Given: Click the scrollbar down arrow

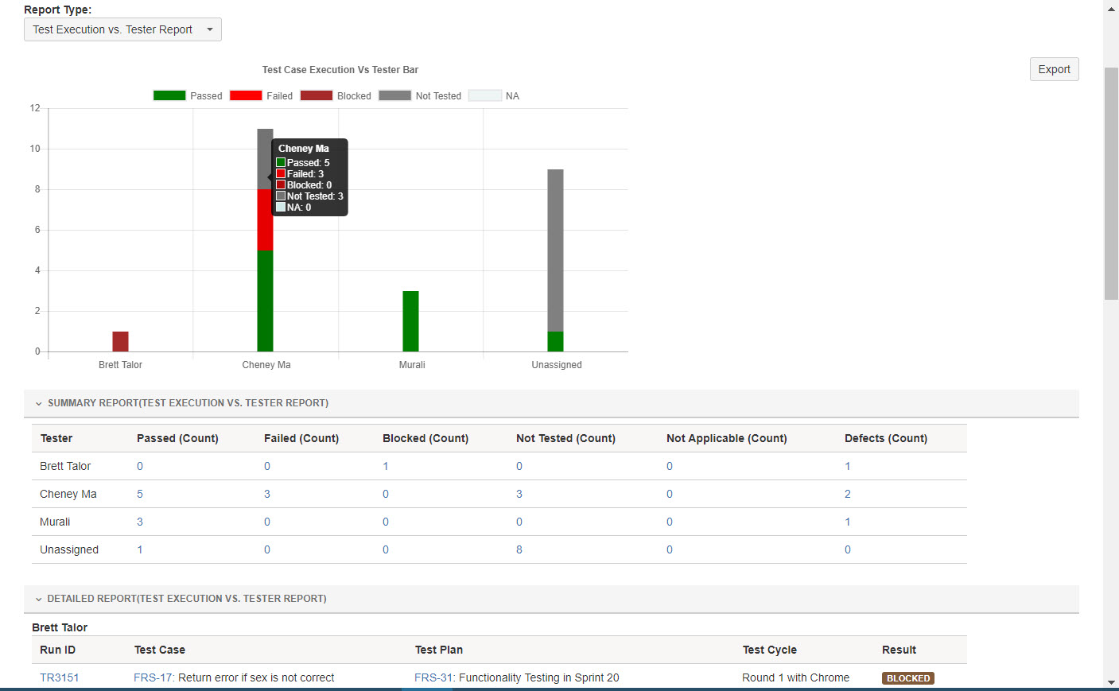Looking at the screenshot, I should point(1111,682).
